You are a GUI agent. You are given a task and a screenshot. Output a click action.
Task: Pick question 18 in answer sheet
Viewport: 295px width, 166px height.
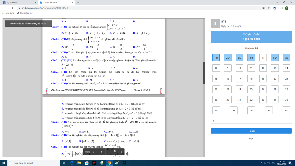click(251, 79)
